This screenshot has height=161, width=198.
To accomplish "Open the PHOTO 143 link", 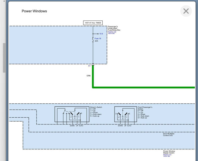I will tap(167, 155).
